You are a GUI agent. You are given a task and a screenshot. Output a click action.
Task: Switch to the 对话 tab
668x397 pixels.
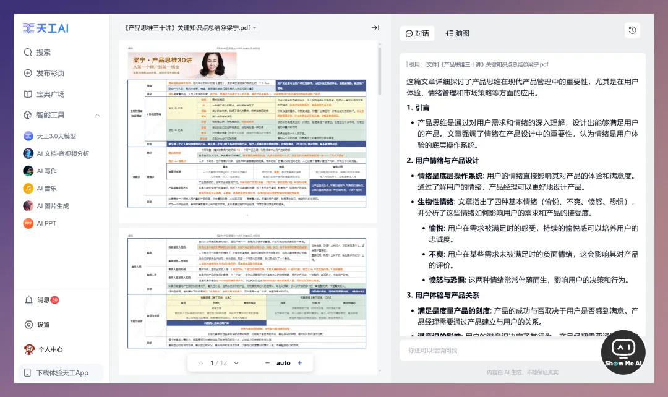coord(417,33)
